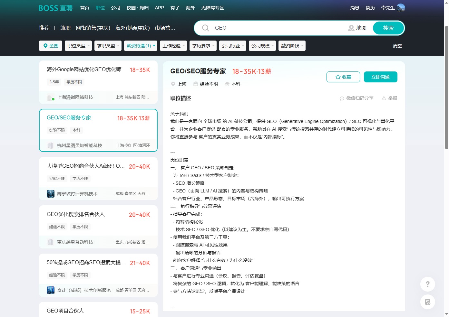Toggle 收藏 to favorite this job
The height and width of the screenshot is (317, 449).
(343, 77)
